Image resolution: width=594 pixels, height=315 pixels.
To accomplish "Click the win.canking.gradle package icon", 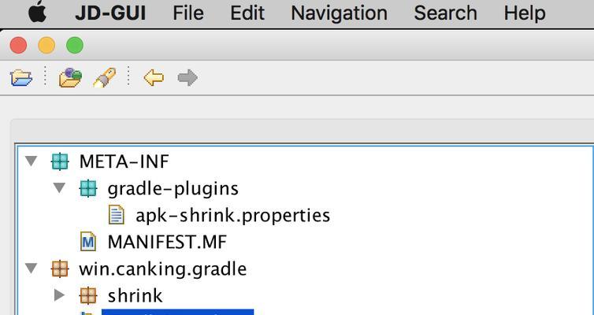I will [60, 269].
